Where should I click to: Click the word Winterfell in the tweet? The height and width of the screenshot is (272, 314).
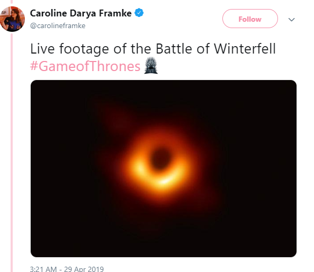pyautogui.click(x=245, y=49)
